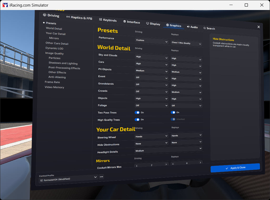This screenshot has width=270, height=200.
Task: Decrease Cockpit Mirrors Max driving value arrow
Action: pos(137,166)
